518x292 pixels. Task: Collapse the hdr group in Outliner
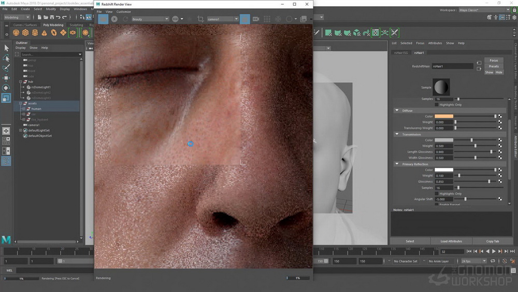tap(21, 81)
